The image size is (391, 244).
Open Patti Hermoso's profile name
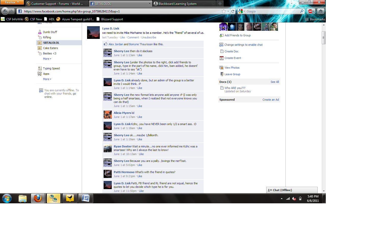[124, 172]
